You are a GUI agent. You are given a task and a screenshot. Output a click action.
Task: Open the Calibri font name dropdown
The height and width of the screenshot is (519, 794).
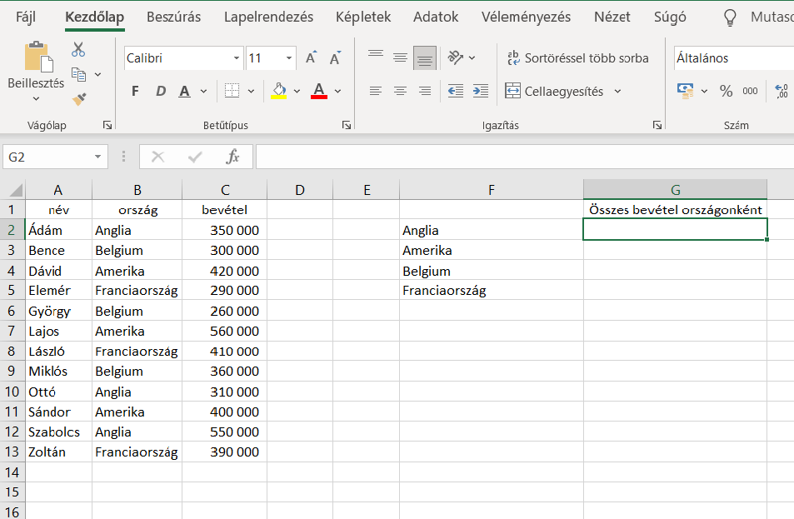coord(237,58)
